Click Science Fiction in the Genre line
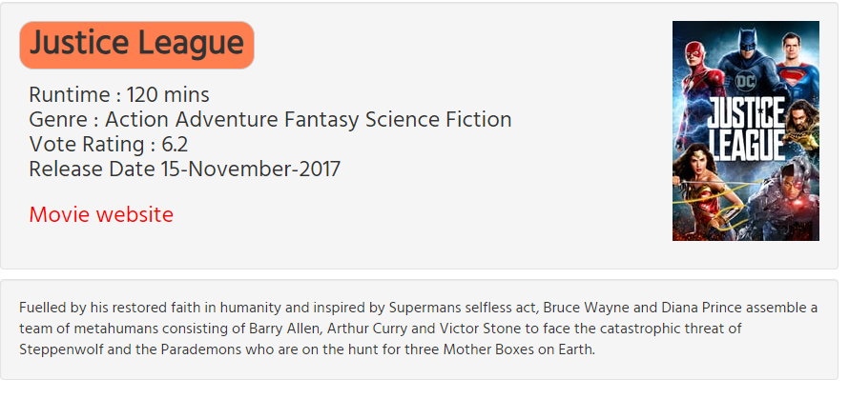Viewport: 849px width, 399px height. [439, 120]
